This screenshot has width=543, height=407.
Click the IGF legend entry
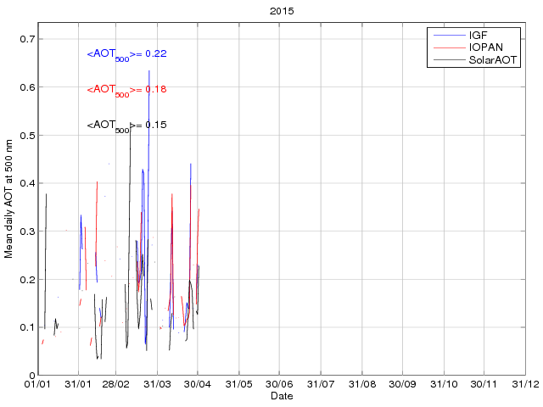coord(478,36)
